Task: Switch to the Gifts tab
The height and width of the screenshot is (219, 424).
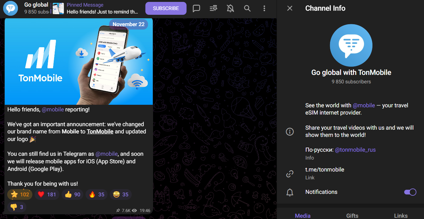Action: point(352,216)
